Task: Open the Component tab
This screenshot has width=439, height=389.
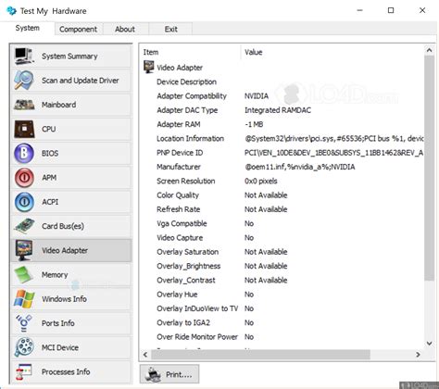Action: (x=78, y=30)
